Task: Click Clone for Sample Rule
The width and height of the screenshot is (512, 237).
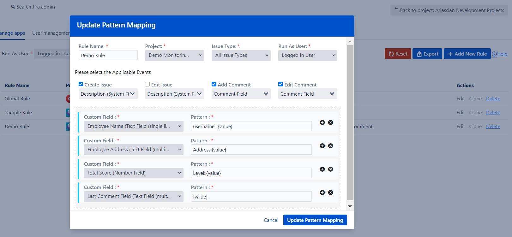Action: tap(475, 113)
